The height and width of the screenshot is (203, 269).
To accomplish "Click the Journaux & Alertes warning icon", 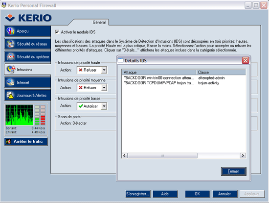I will coord(10,95).
